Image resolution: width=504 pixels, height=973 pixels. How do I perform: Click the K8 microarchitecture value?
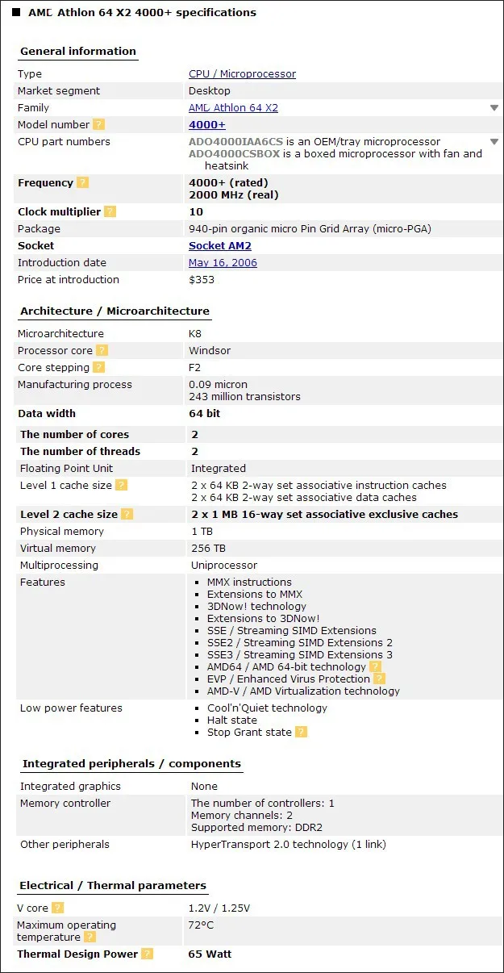click(x=196, y=333)
